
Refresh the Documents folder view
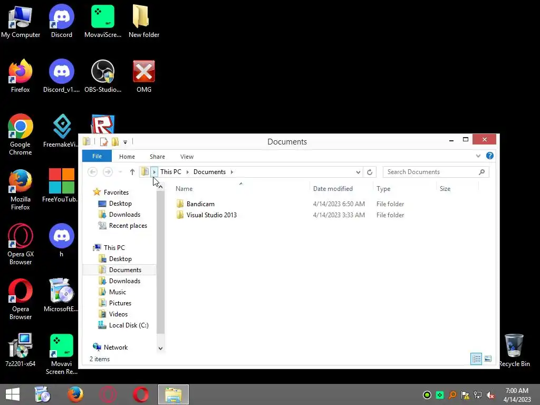click(x=370, y=172)
